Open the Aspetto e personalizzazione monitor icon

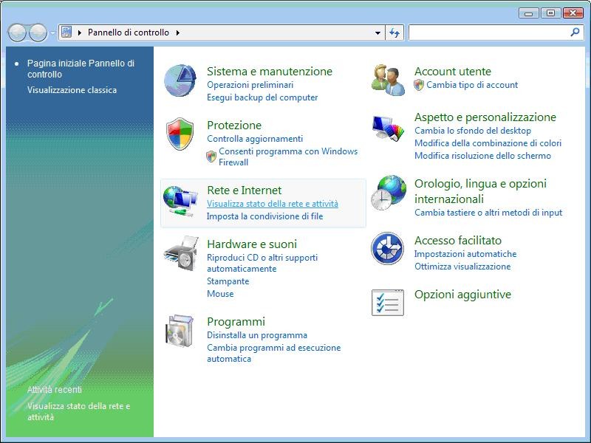click(389, 128)
